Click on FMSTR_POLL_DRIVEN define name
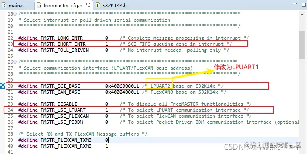Image resolution: width=307 pixels, height=154 pixels. pyautogui.click(x=65, y=50)
